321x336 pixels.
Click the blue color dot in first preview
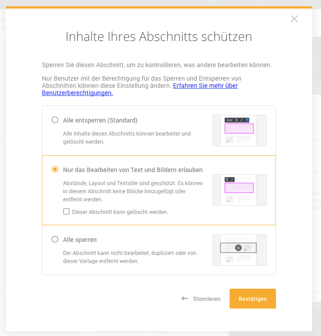[247, 120]
